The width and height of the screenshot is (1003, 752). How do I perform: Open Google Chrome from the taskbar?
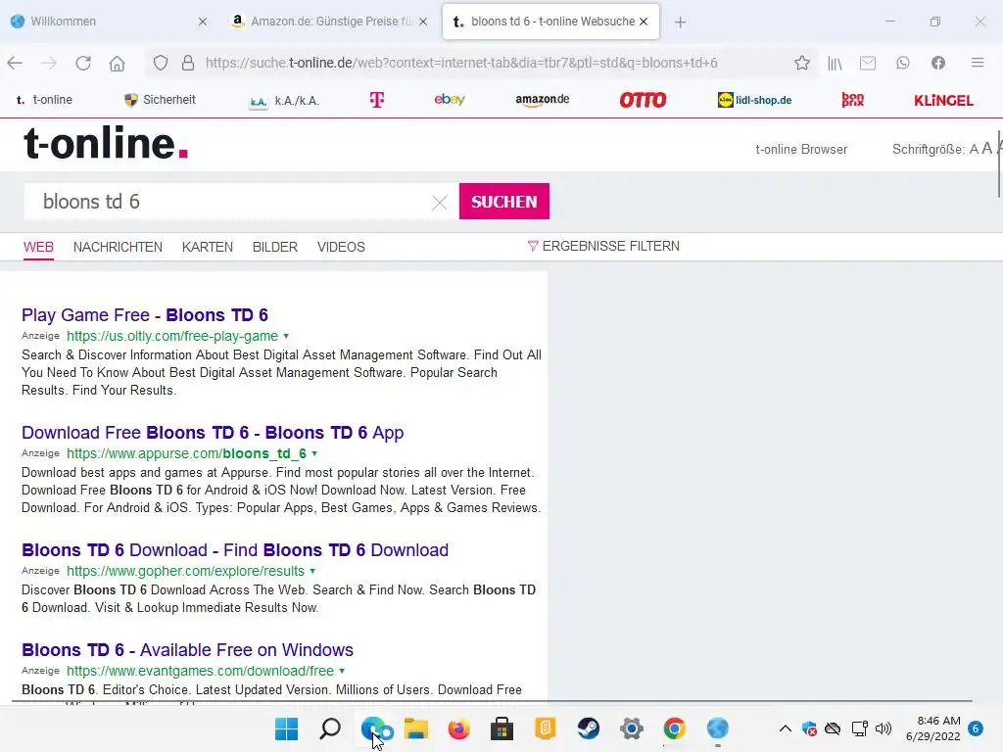[x=674, y=728]
